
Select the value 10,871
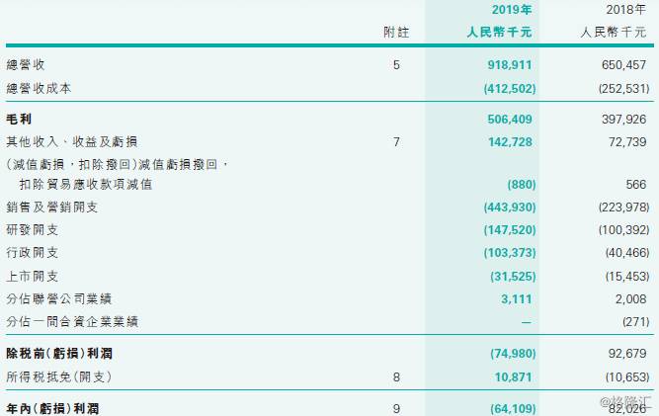tap(513, 377)
